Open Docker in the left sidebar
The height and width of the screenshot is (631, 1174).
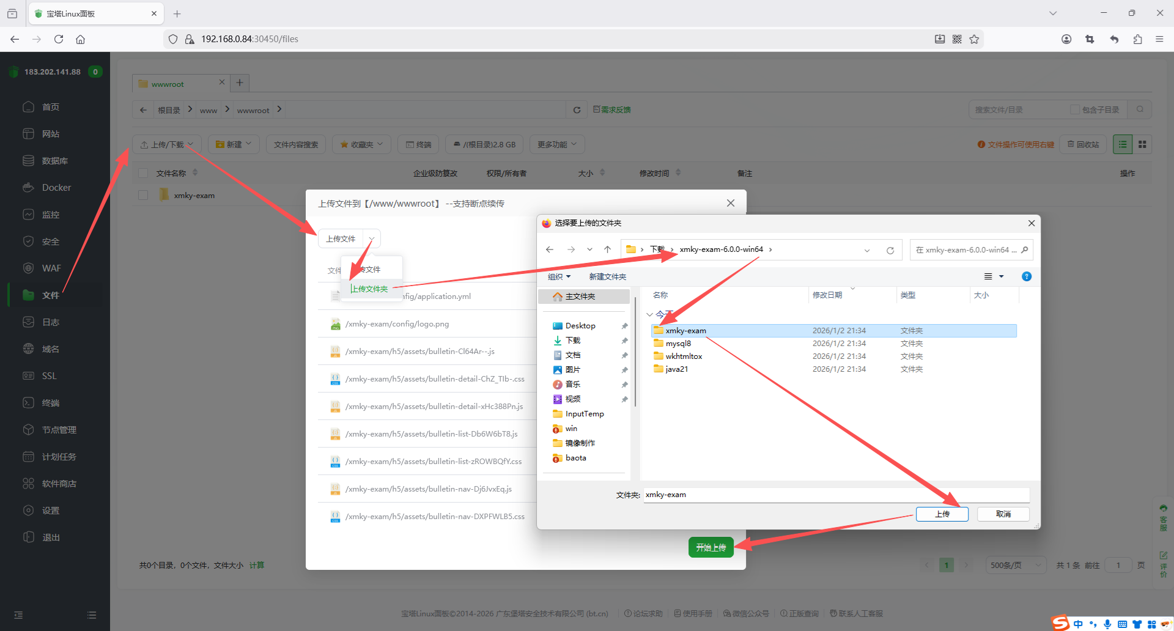click(56, 188)
